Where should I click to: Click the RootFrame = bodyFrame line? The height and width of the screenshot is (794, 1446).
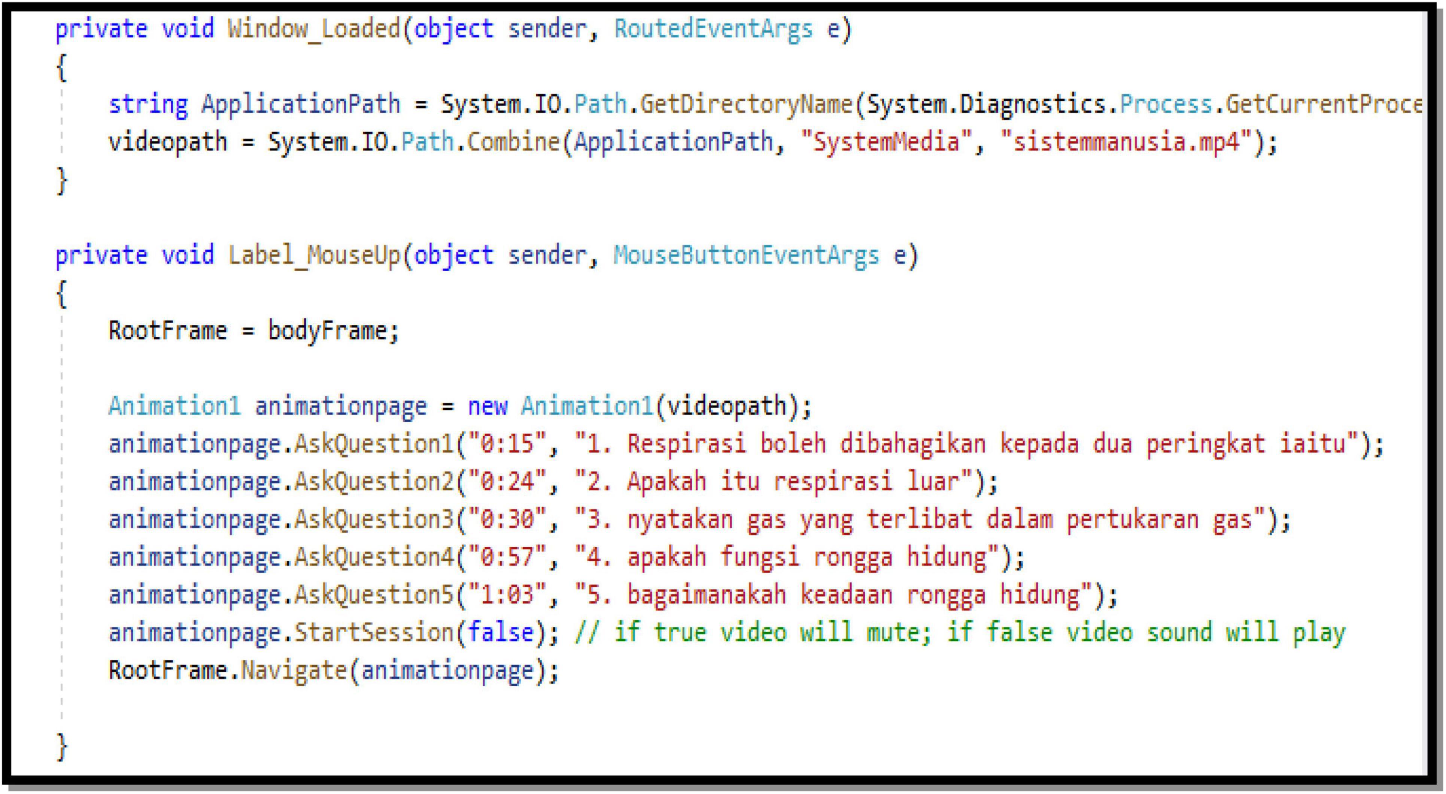pyautogui.click(x=254, y=330)
